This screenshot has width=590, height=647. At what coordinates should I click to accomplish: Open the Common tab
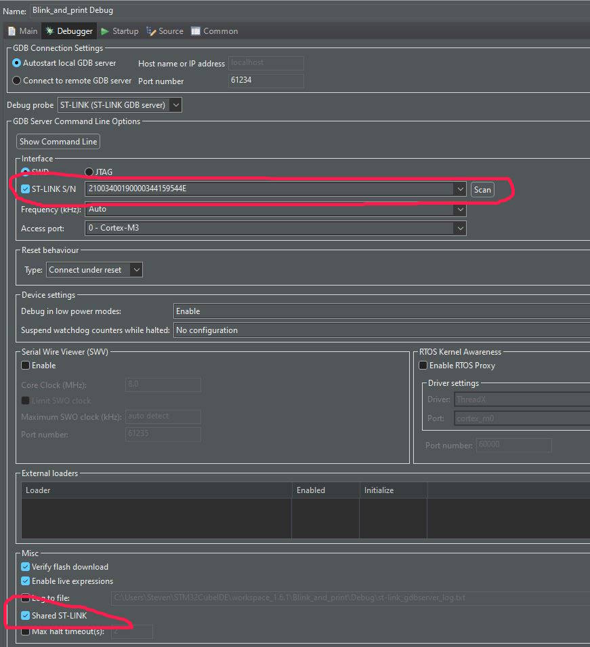[214, 31]
